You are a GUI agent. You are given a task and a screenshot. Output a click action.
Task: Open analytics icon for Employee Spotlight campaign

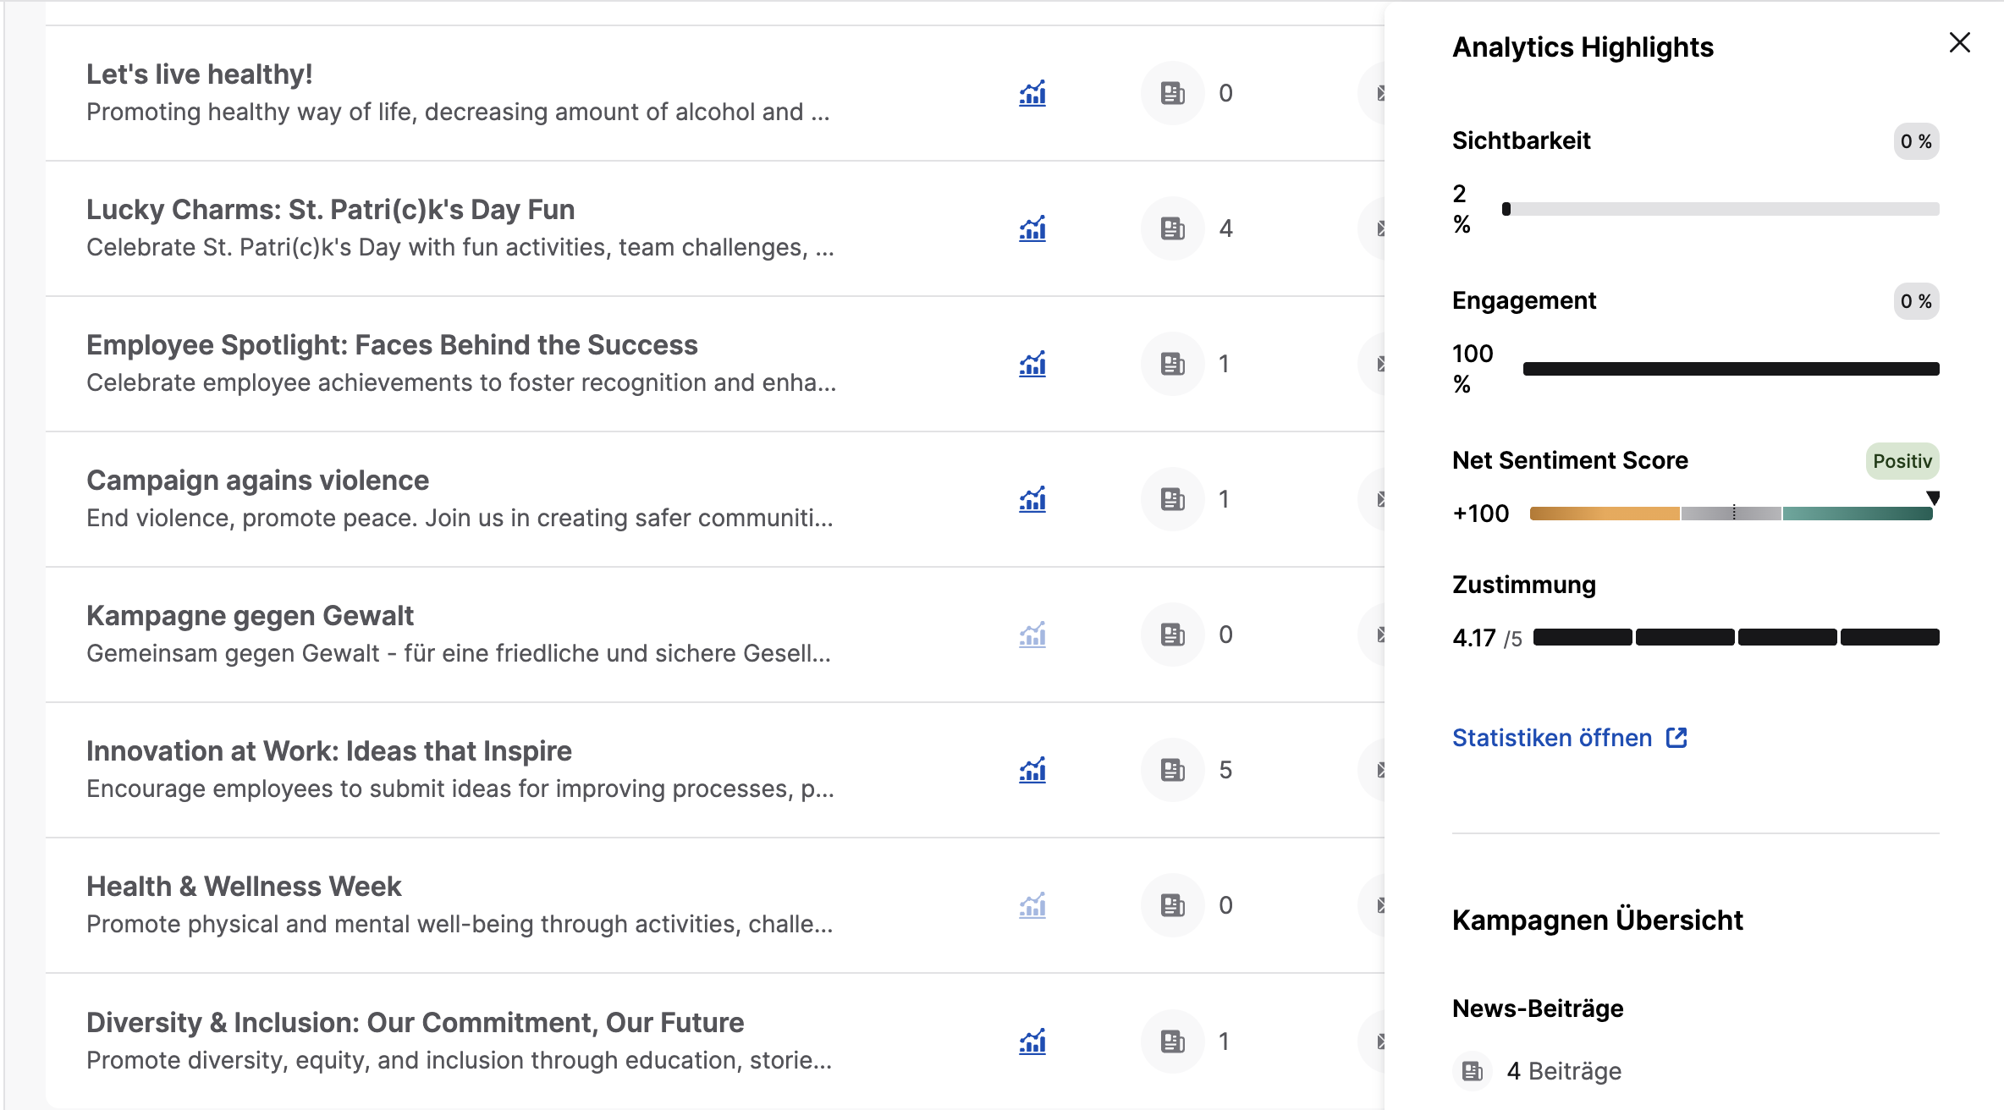[x=1032, y=364]
